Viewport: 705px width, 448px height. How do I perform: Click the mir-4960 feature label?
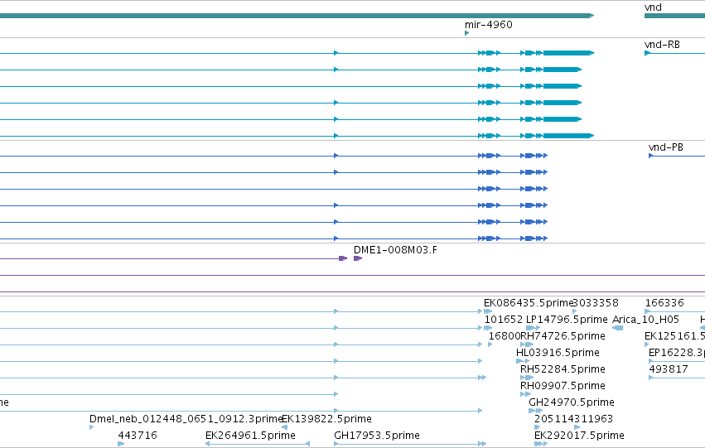(x=488, y=25)
